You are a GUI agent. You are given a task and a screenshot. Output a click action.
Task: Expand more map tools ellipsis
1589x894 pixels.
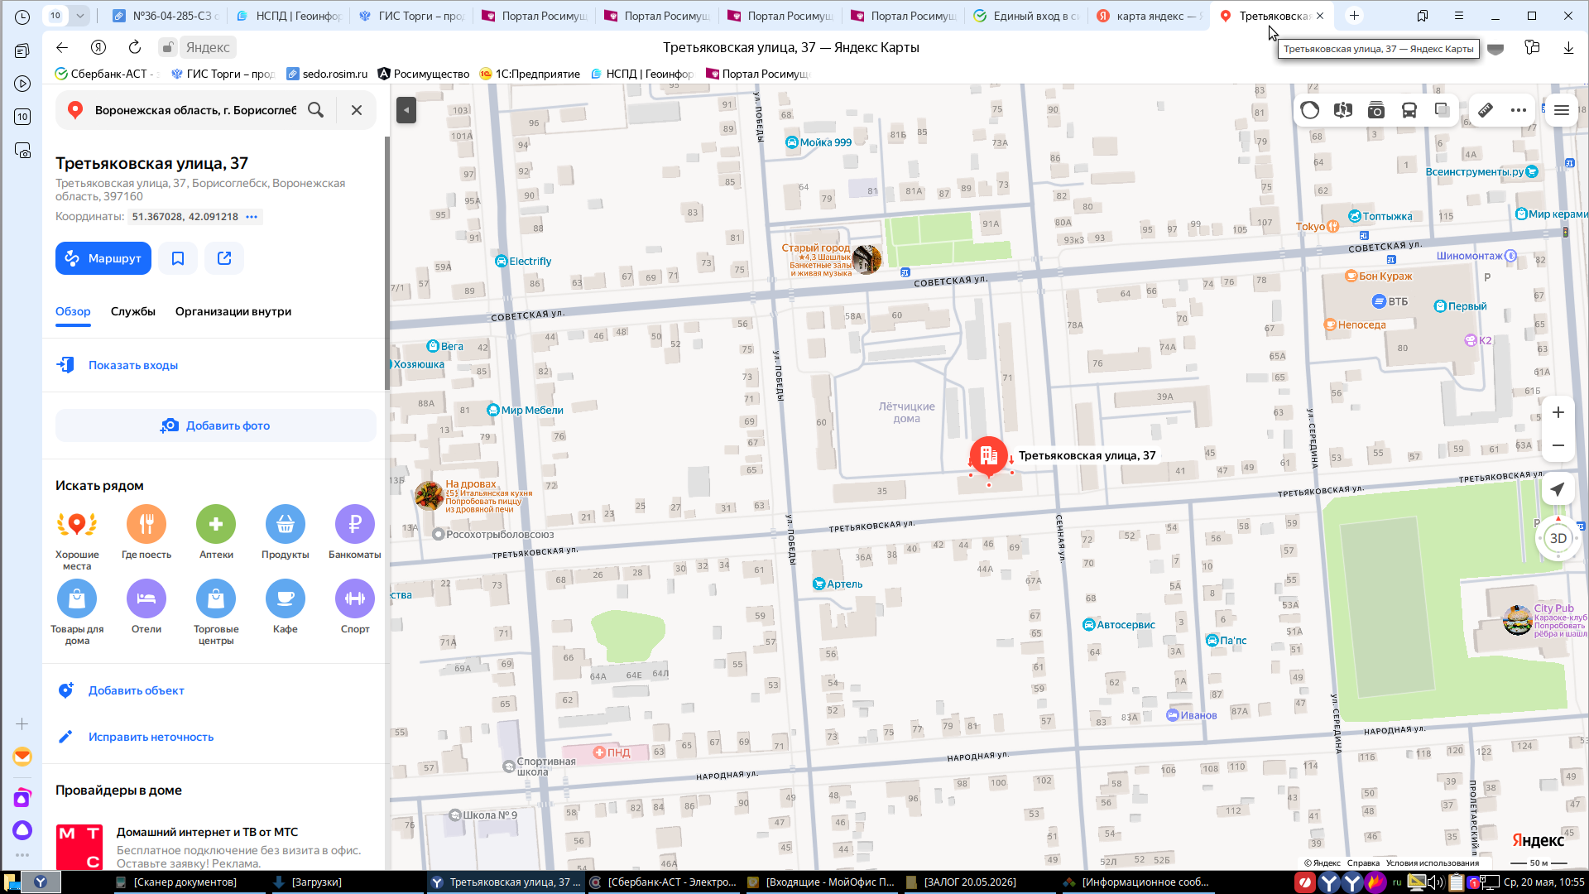click(1519, 110)
